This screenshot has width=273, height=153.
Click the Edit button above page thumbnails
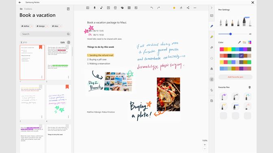pos(63,42)
